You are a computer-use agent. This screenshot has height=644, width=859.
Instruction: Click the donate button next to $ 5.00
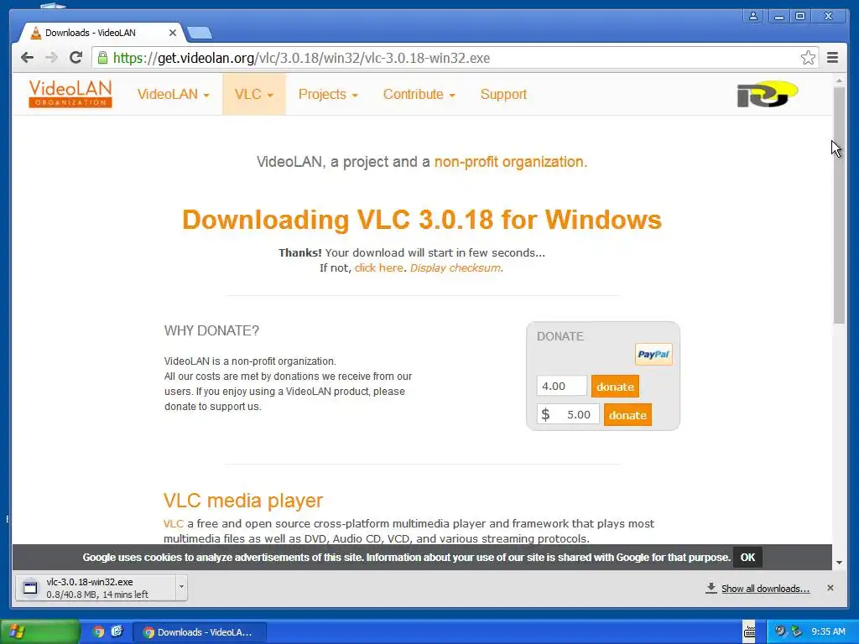[627, 415]
